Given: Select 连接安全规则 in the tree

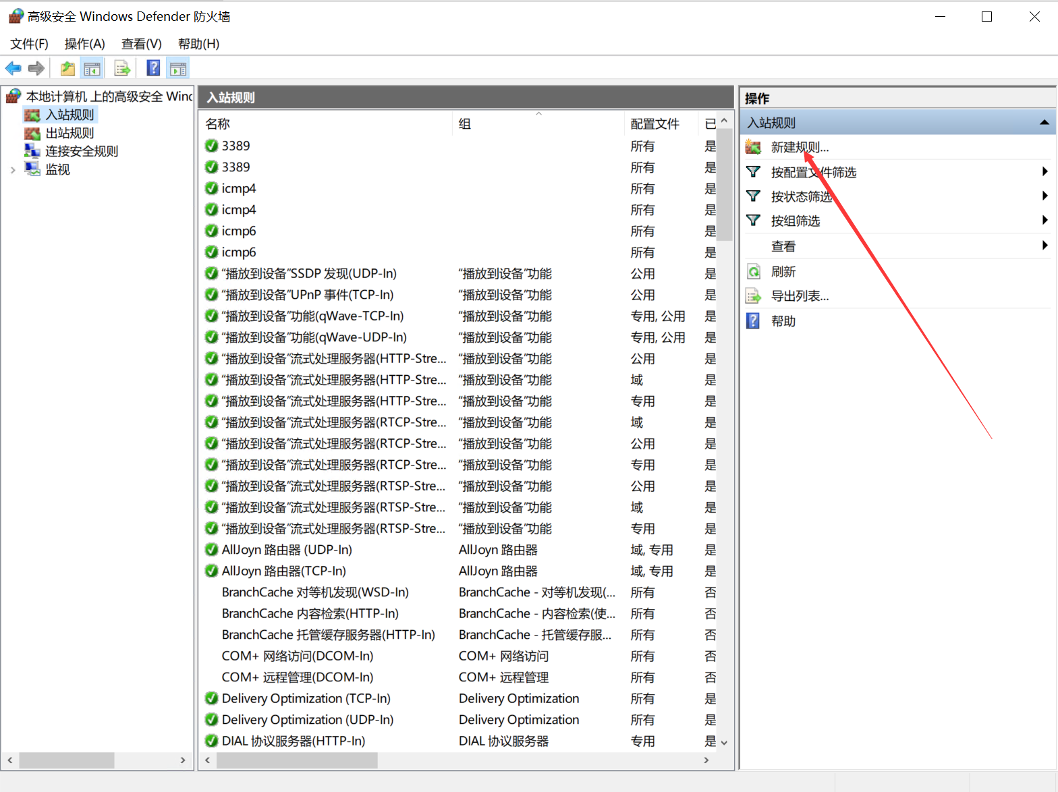Looking at the screenshot, I should (x=82, y=151).
